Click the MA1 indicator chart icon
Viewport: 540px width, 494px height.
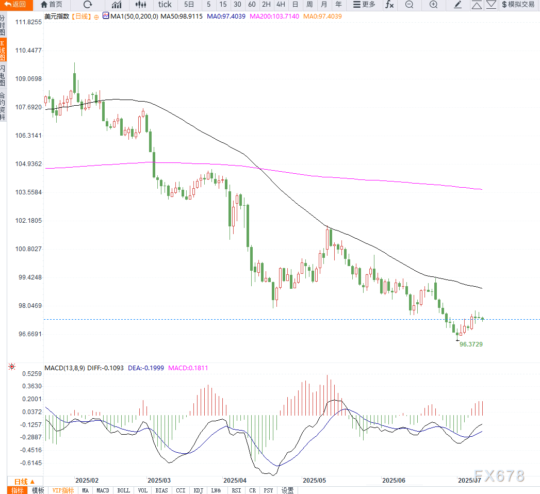click(106, 16)
